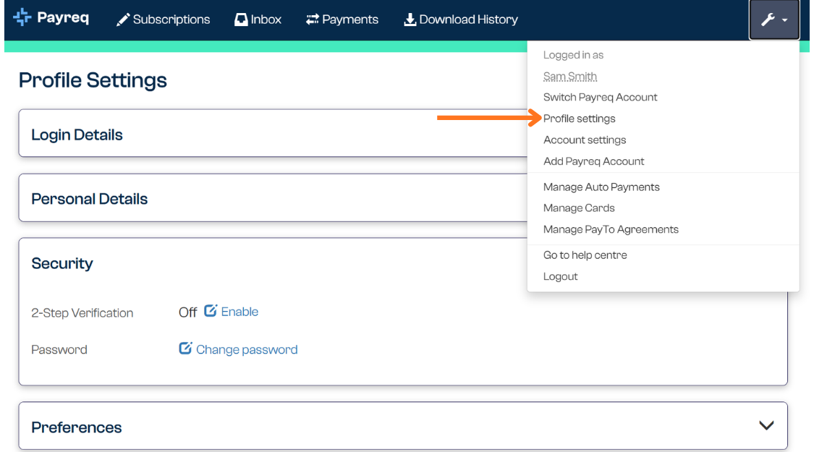Click the edit icon beside Change password

[185, 348]
